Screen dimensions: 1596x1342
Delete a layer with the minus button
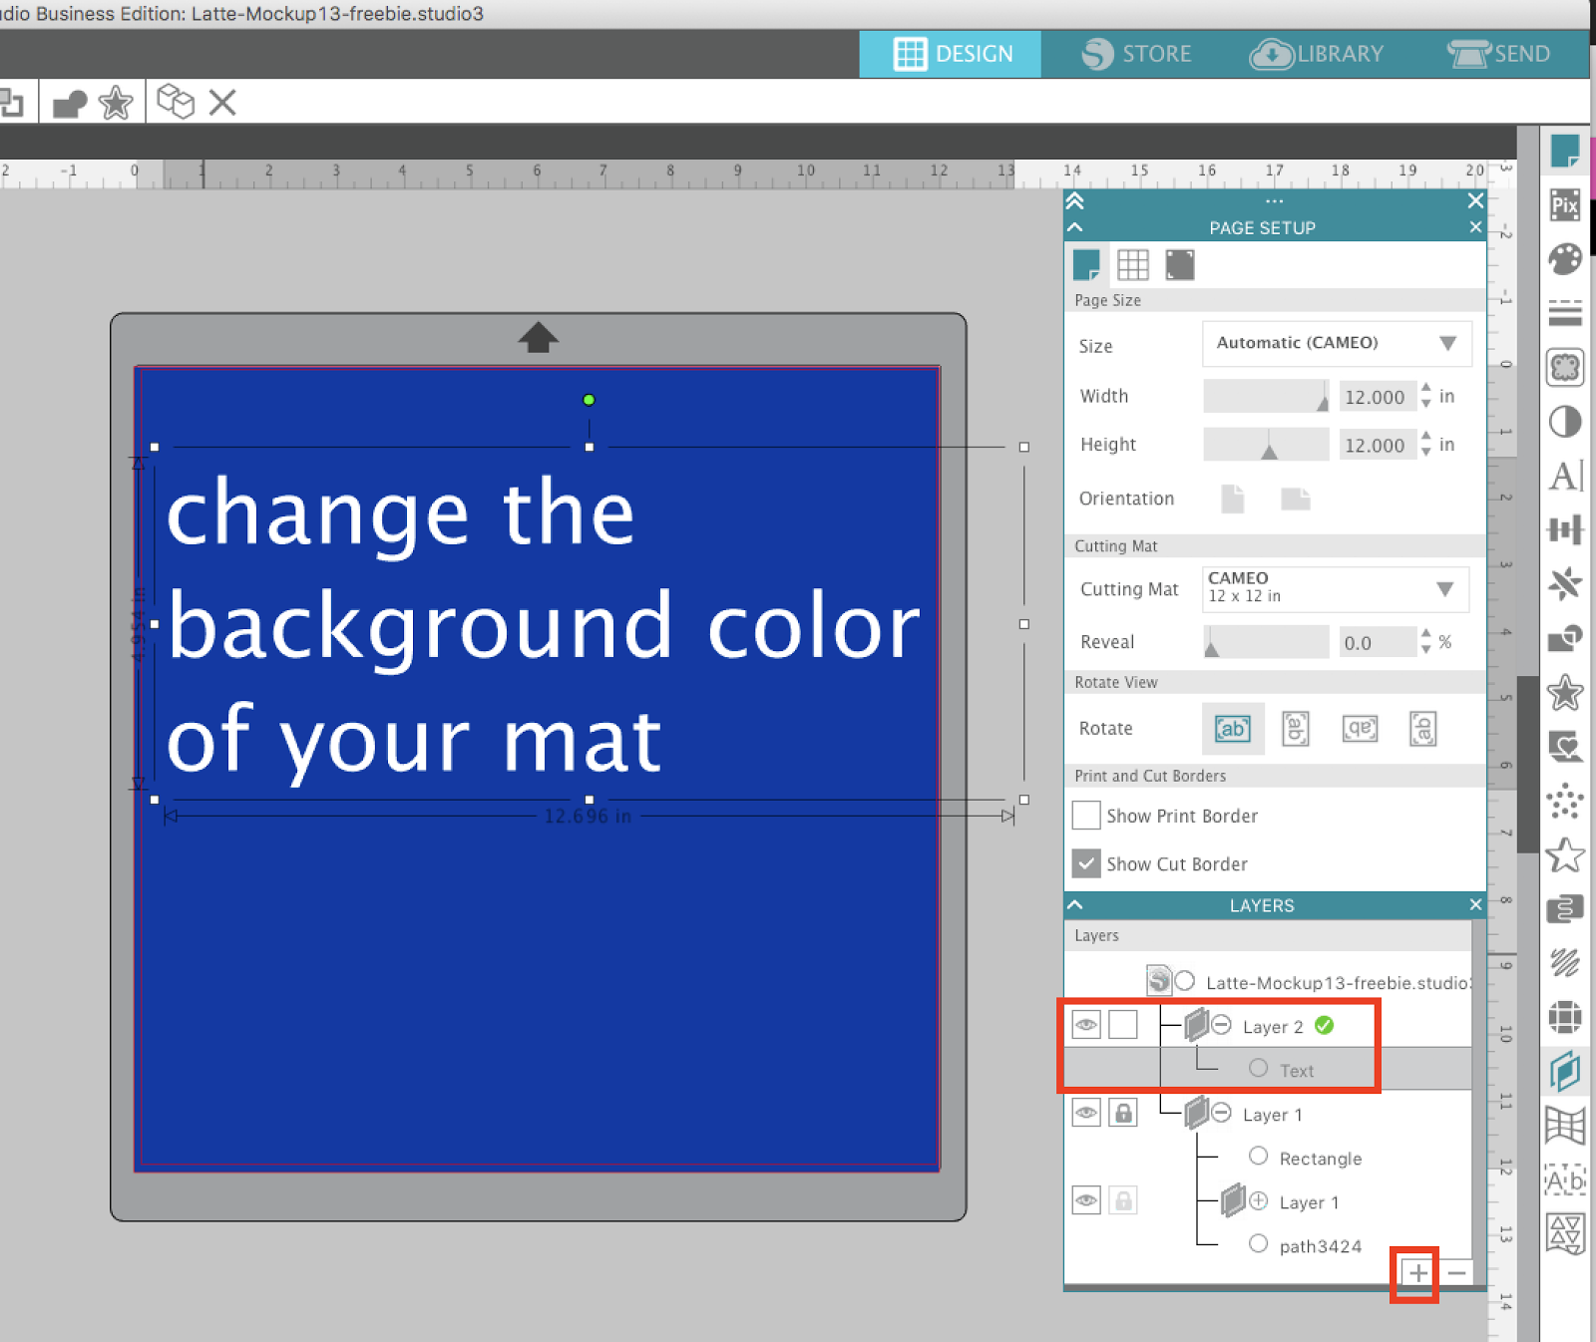(1457, 1272)
